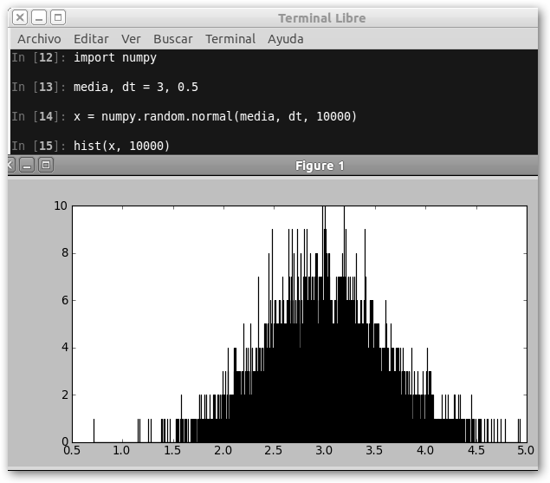Open the Ayuda help menu
Viewport: 550px width, 483px height.
(286, 39)
